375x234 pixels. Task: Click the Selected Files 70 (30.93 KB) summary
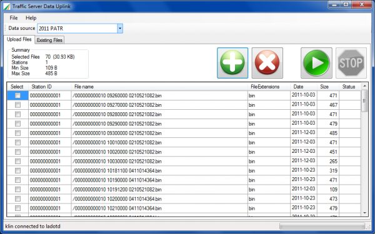(x=43, y=57)
